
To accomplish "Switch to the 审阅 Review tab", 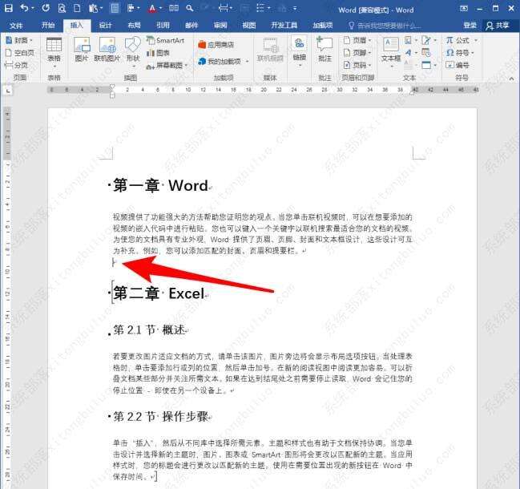I will pos(220,26).
